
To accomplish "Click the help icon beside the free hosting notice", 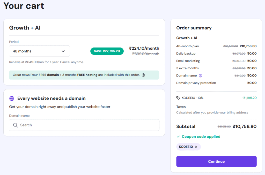I will (x=143, y=75).
